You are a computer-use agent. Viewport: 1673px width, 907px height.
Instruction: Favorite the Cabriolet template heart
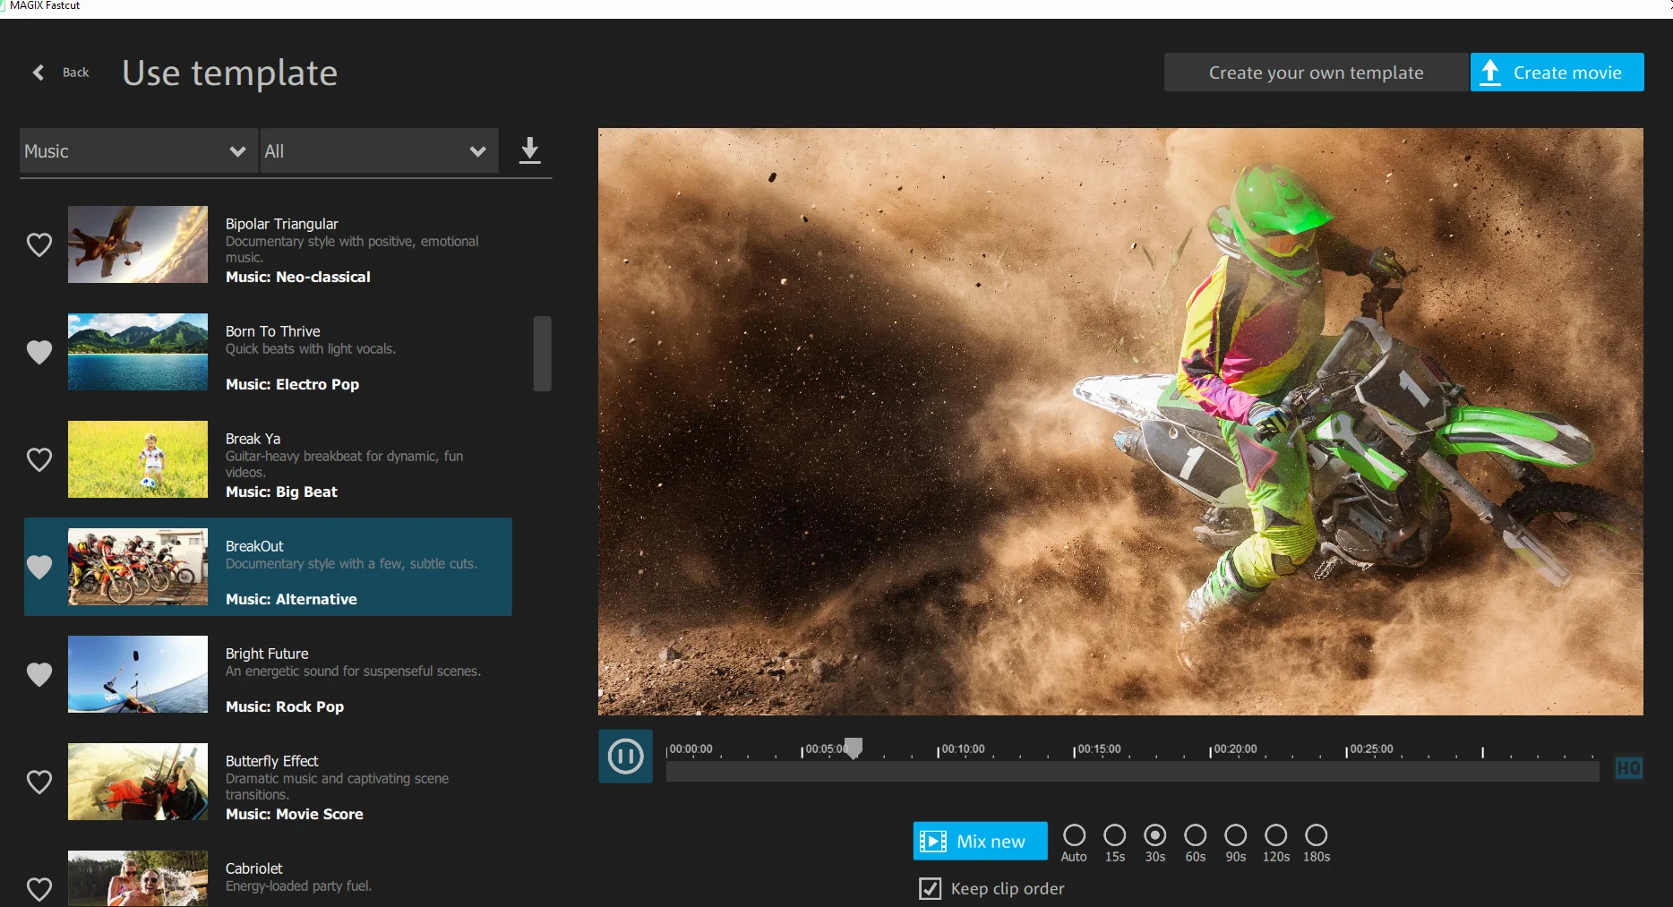[x=39, y=889]
